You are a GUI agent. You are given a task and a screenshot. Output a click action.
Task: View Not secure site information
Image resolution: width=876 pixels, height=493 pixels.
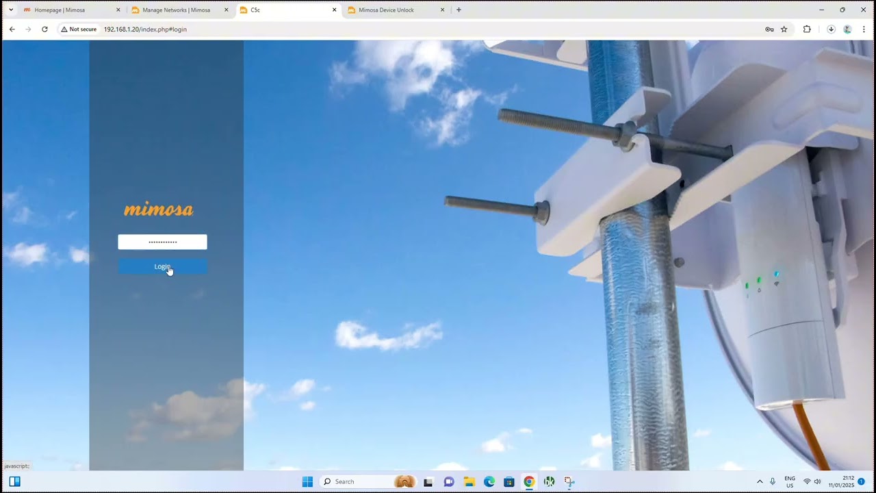point(79,29)
